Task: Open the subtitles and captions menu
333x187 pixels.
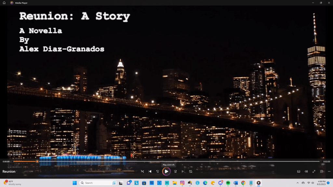Action: (299, 171)
